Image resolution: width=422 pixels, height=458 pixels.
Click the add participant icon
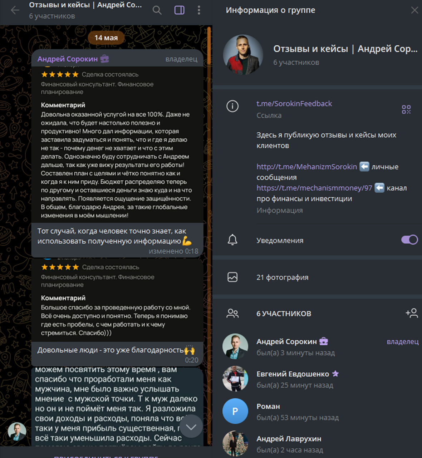412,313
